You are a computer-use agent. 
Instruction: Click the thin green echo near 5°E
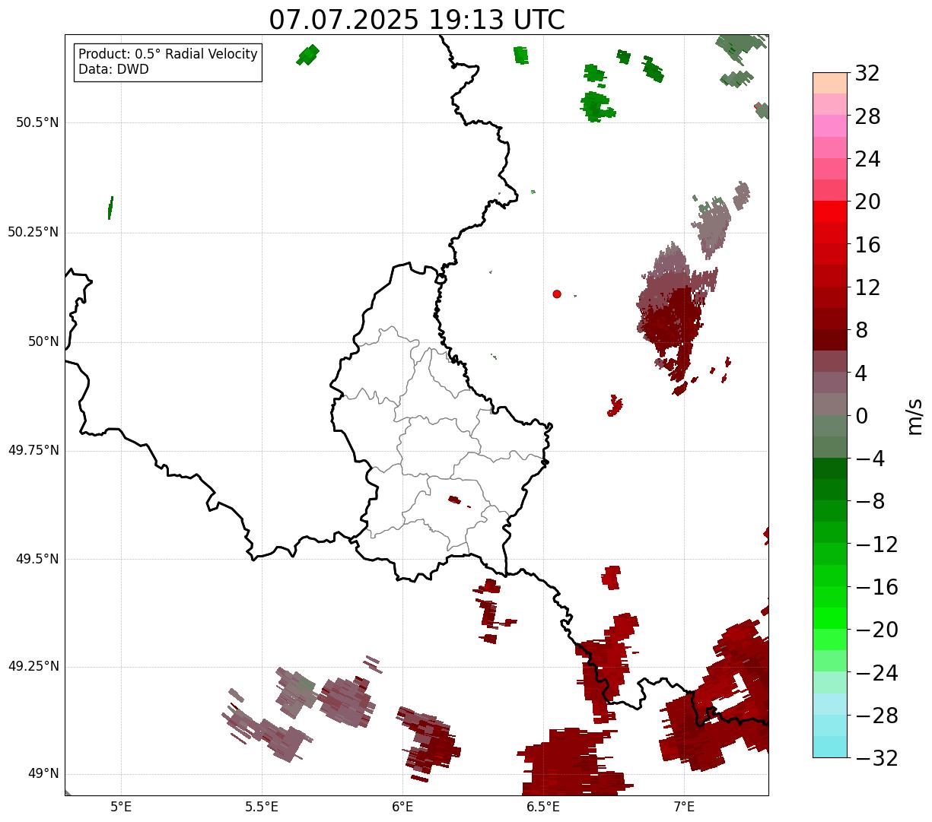[110, 208]
